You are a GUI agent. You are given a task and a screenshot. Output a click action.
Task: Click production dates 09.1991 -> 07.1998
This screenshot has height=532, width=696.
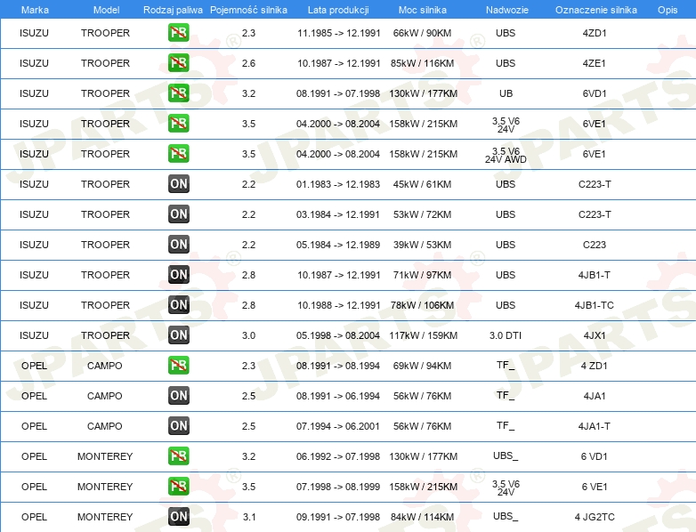(338, 517)
